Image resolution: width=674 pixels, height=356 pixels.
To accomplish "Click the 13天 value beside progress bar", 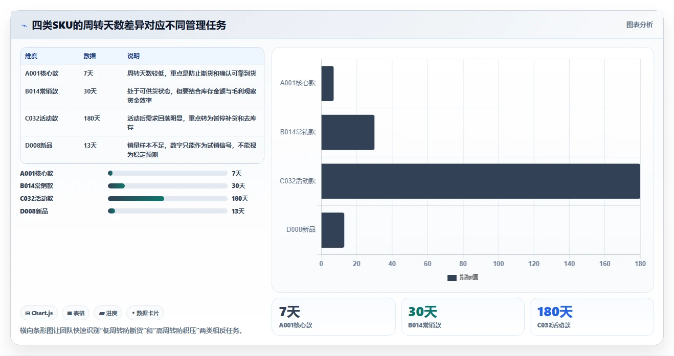I will pyautogui.click(x=238, y=211).
